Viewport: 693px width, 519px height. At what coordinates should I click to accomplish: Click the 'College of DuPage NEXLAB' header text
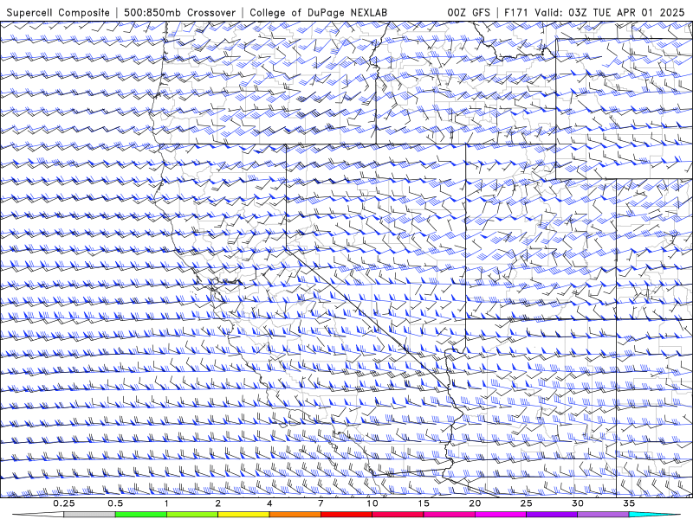coord(318,12)
